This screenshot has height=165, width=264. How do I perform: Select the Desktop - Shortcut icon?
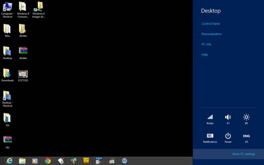7,99
